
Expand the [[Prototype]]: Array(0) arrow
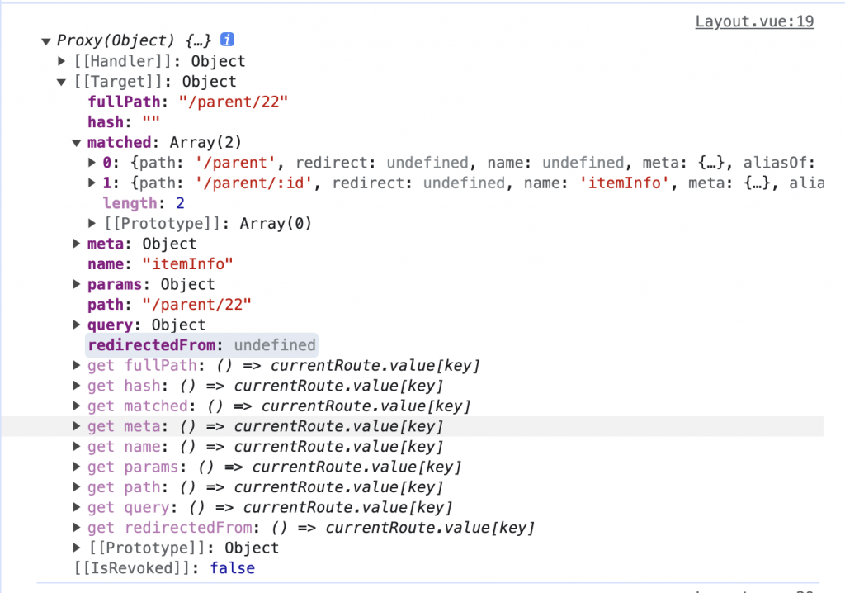pos(92,223)
